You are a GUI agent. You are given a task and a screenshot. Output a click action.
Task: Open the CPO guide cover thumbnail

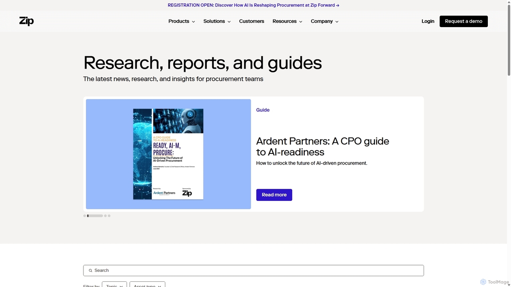tap(168, 154)
